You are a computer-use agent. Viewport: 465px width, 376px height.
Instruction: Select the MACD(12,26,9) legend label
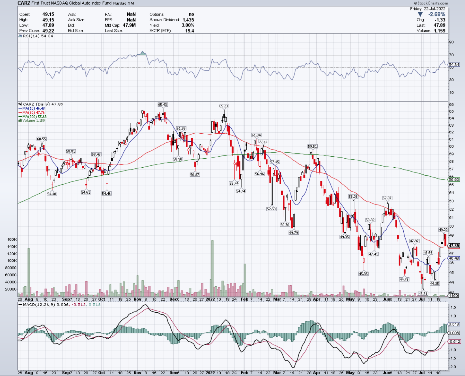pos(39,305)
